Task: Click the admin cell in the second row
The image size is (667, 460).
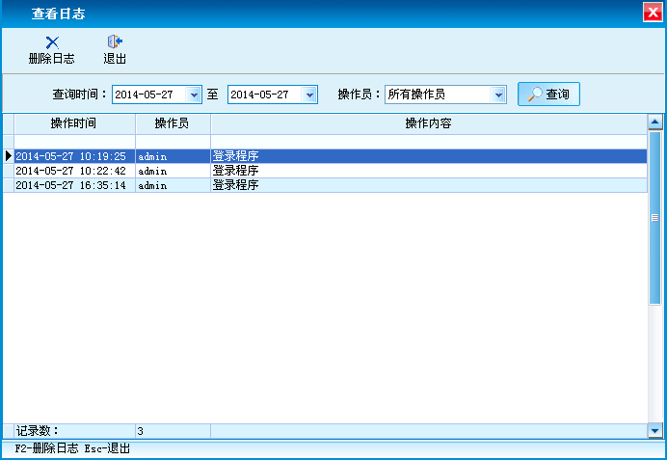Action: [x=172, y=171]
